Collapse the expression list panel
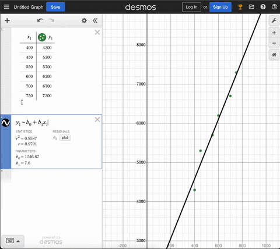 pos(95,20)
